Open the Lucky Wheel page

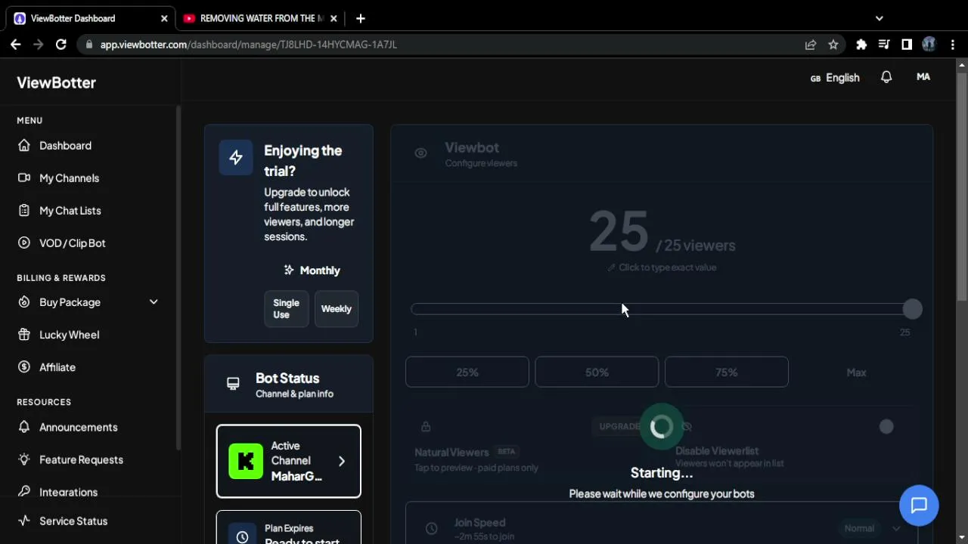69,335
